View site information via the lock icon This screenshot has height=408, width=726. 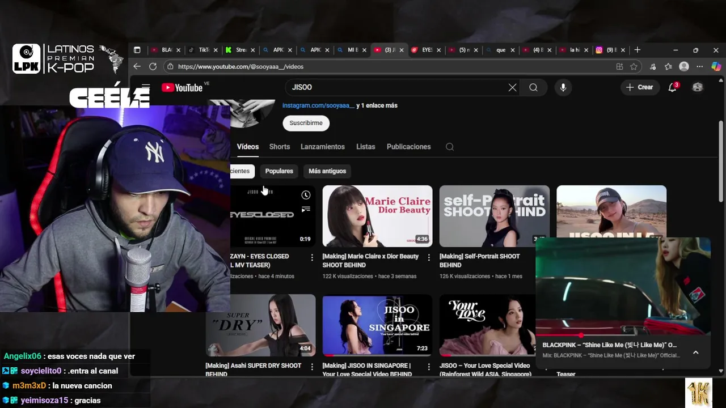170,66
